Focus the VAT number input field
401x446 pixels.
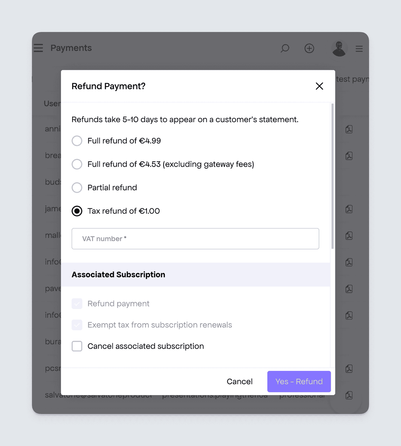coord(195,239)
